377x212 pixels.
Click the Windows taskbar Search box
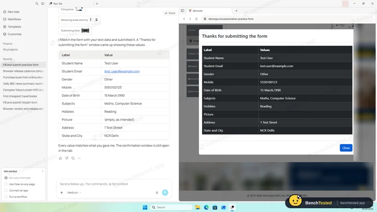(171, 207)
